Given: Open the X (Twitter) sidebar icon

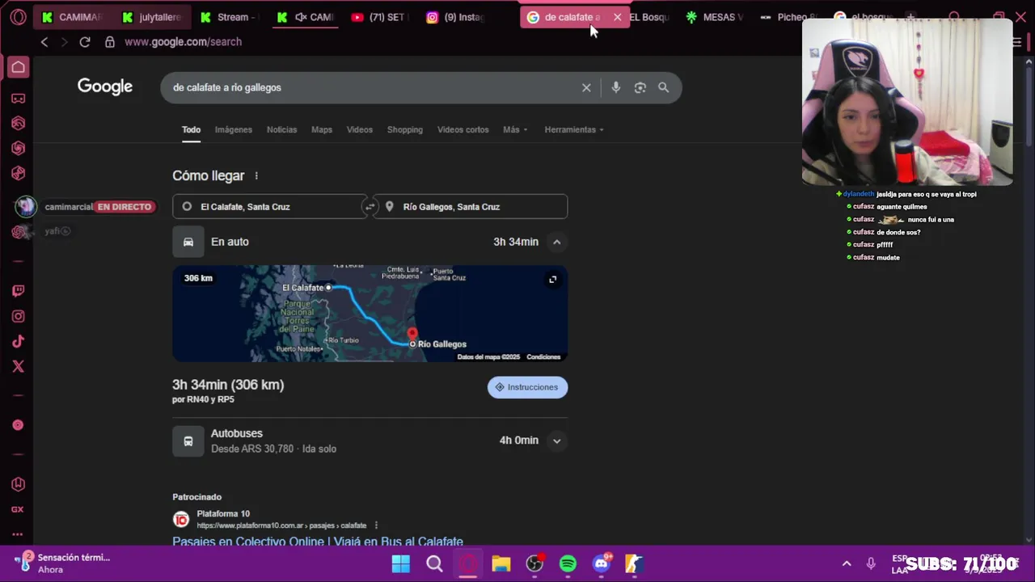Looking at the screenshot, I should click(x=18, y=367).
